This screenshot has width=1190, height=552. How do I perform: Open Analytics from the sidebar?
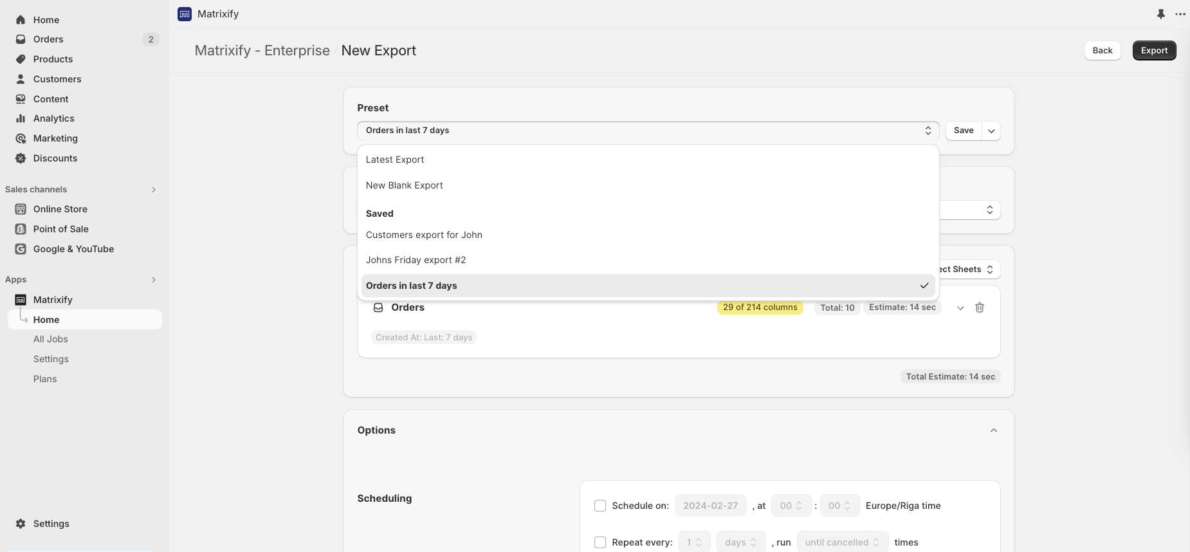coord(53,118)
